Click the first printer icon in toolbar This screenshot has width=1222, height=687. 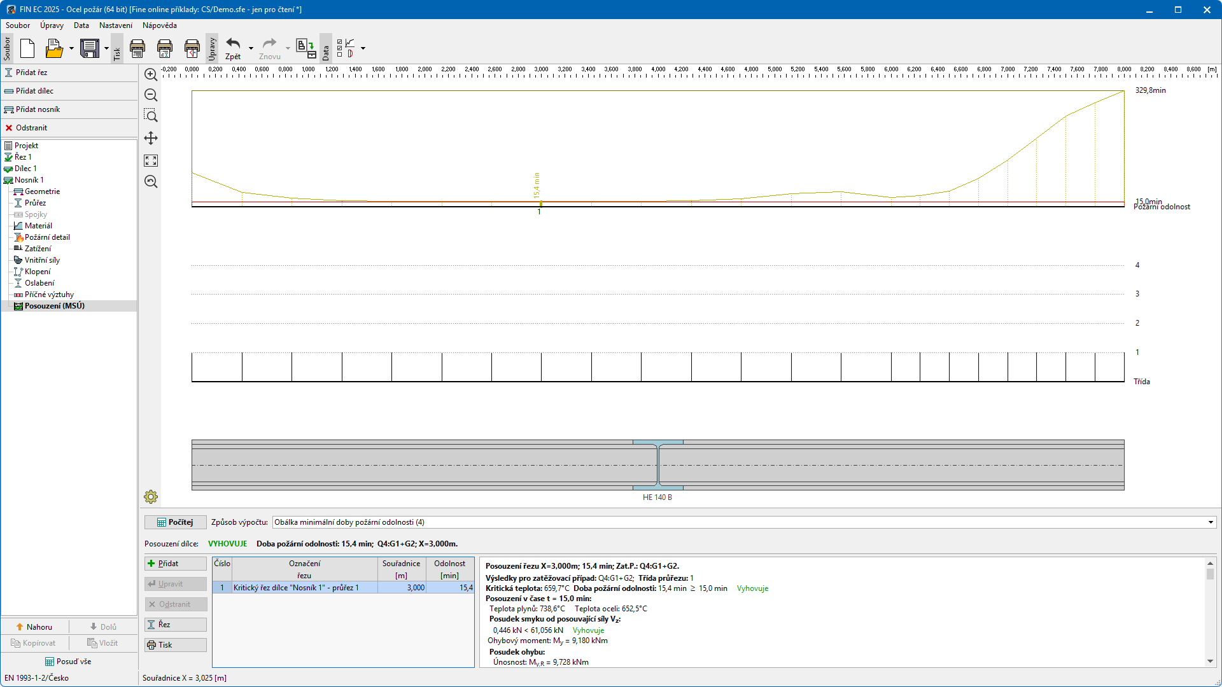pyautogui.click(x=137, y=48)
